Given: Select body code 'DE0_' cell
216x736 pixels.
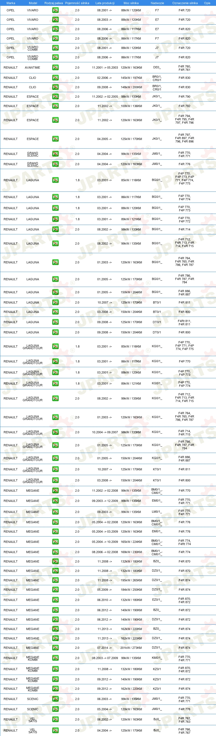Looking at the screenshot, I should coord(157,68).
